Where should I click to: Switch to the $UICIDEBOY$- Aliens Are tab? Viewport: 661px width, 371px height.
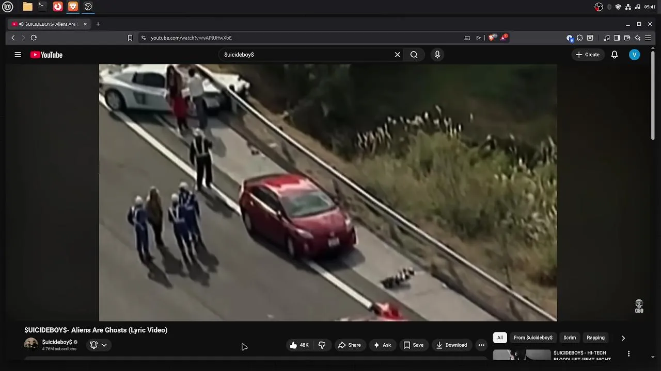pos(50,24)
